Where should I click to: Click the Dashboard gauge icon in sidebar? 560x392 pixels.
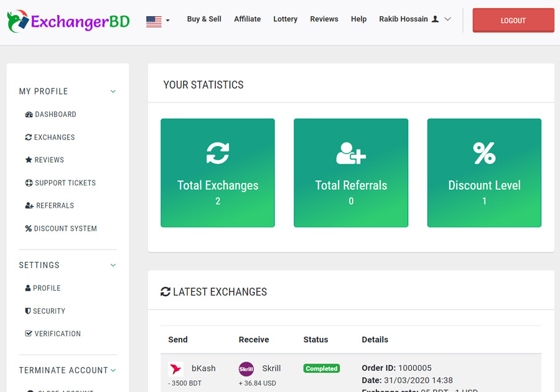[x=29, y=114]
